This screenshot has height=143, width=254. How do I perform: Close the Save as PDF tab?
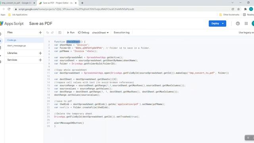pyautogui.click(x=76, y=3)
